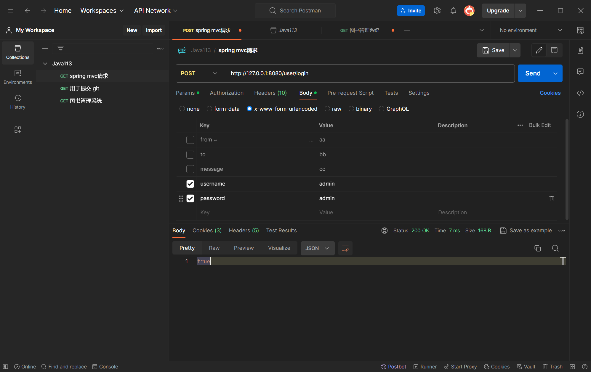
Task: Collapse the Java113 collection
Action: tap(45, 64)
